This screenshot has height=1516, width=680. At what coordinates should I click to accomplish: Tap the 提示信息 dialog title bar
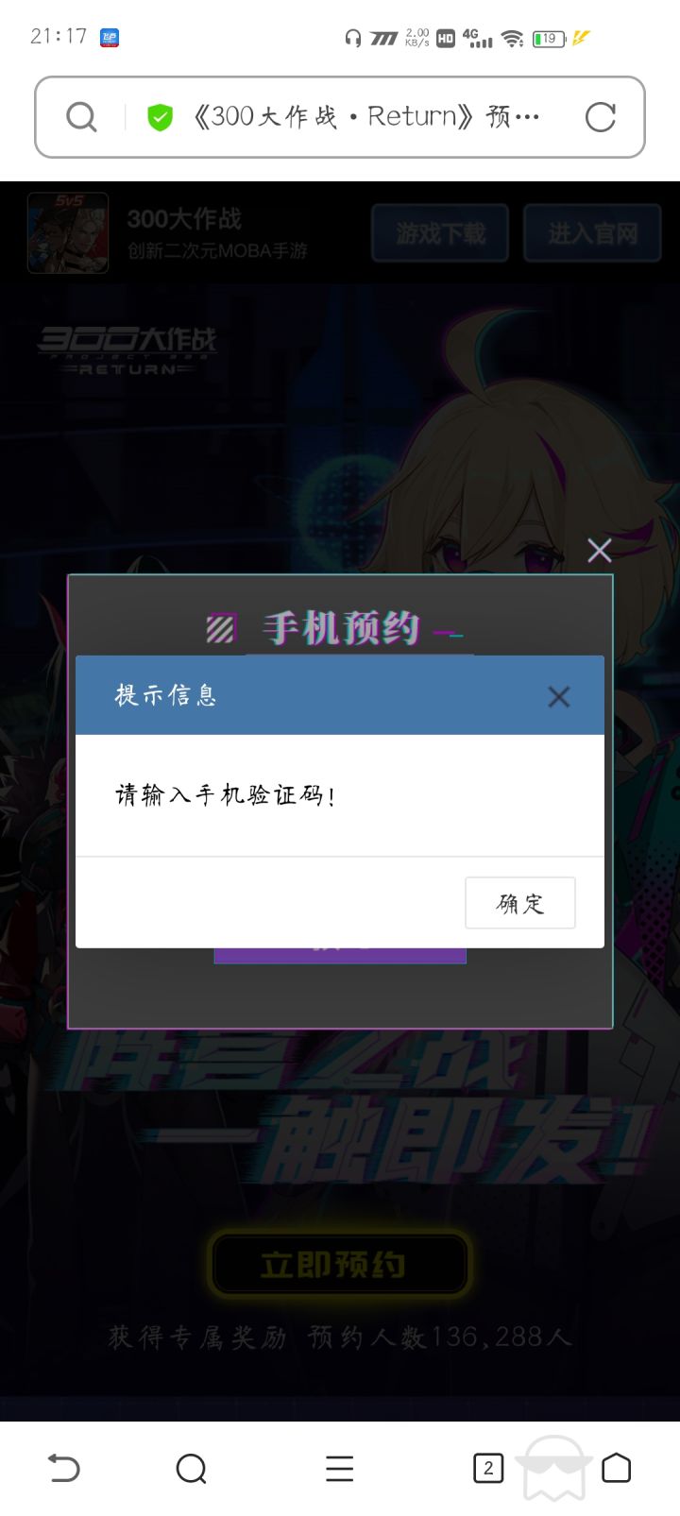(x=340, y=695)
